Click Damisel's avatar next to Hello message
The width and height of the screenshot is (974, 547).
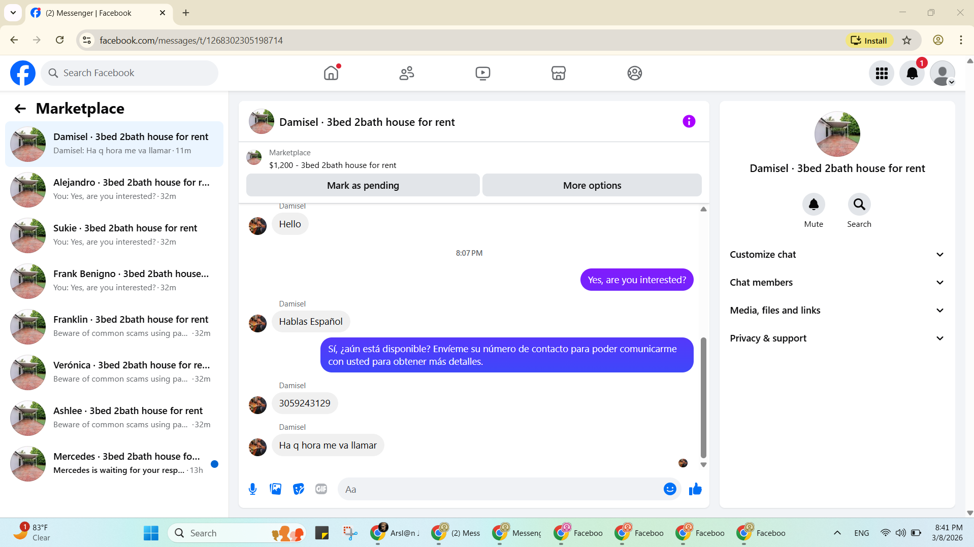(x=257, y=226)
